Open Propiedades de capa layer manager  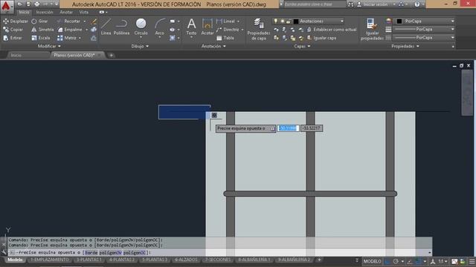point(259,29)
